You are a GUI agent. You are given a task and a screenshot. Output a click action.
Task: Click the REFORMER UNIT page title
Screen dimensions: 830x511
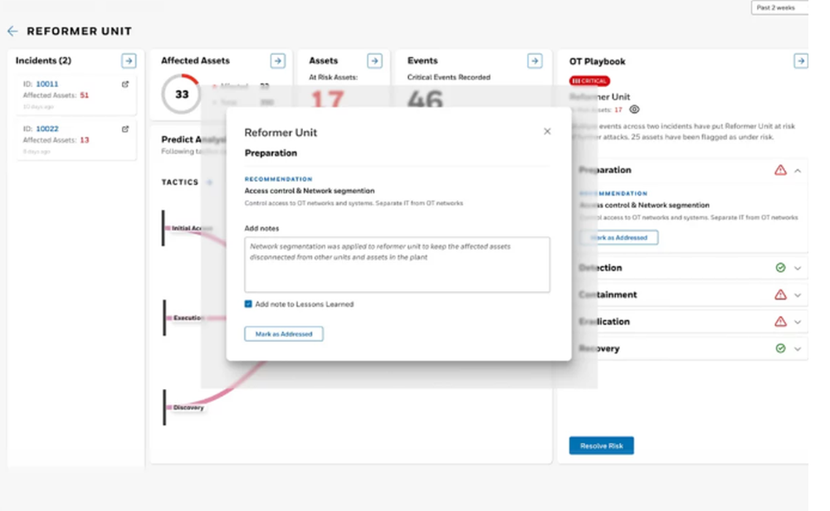coord(79,32)
